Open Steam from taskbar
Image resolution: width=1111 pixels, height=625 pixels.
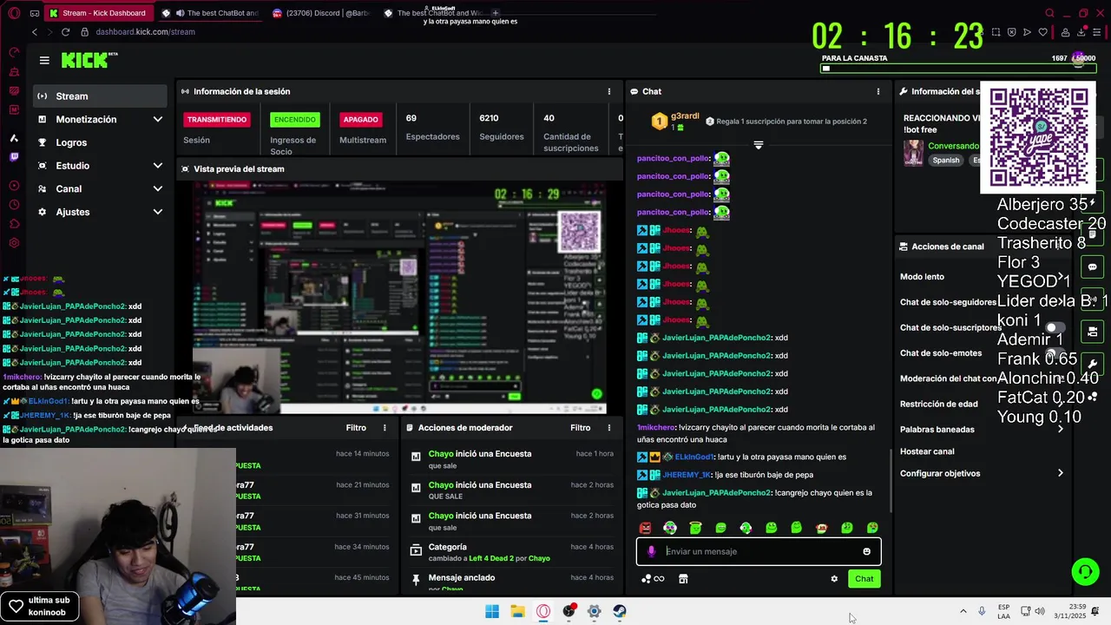[620, 611]
